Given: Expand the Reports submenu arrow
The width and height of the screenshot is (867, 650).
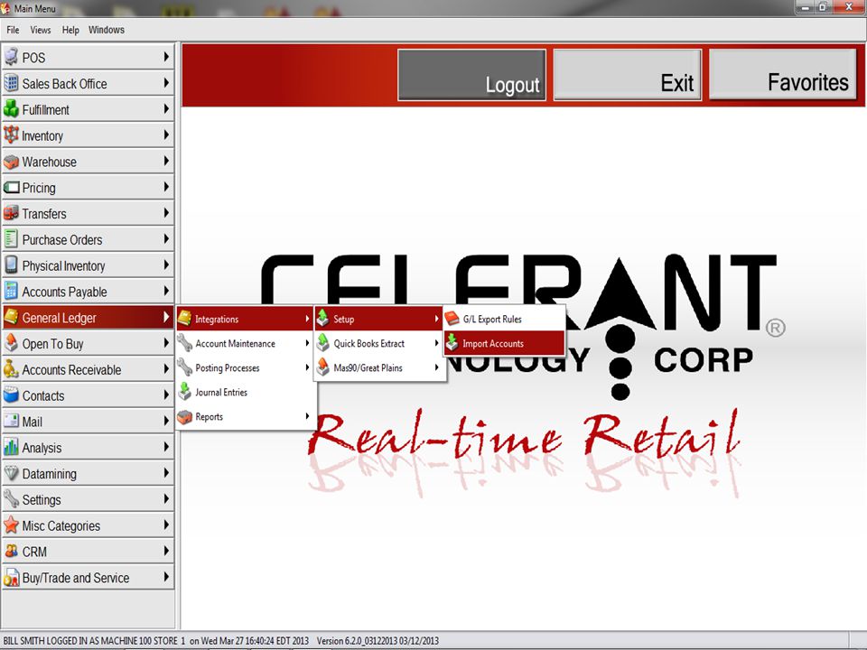Looking at the screenshot, I should pyautogui.click(x=307, y=416).
